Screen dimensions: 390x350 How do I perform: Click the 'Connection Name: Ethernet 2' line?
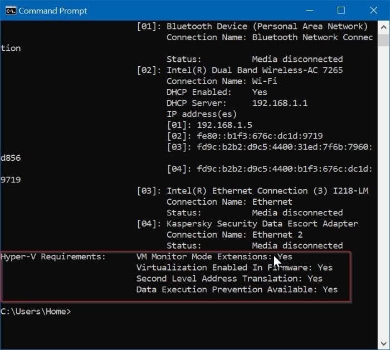click(x=235, y=234)
